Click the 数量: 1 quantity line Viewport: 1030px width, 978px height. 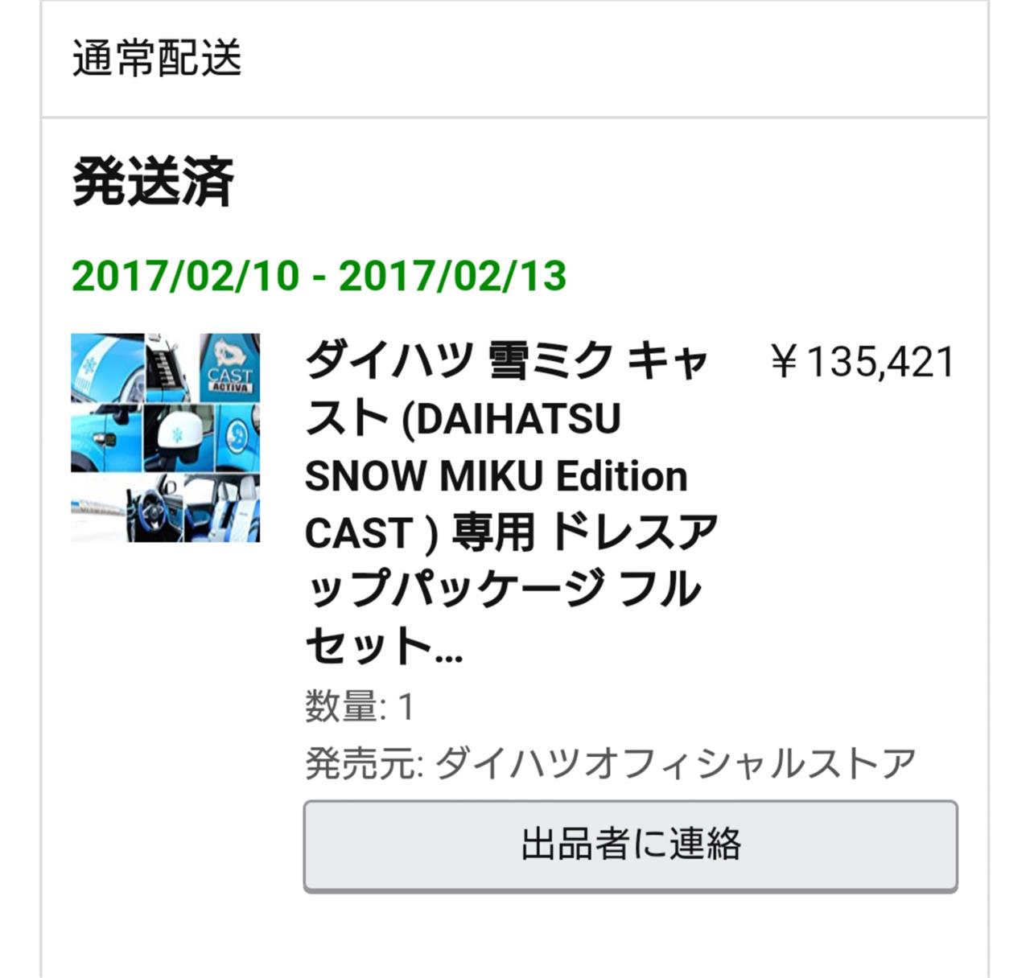(x=359, y=707)
